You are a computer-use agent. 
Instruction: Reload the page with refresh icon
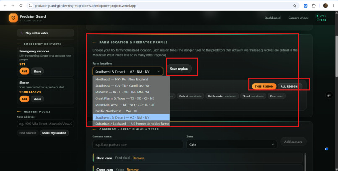pos(21,6)
